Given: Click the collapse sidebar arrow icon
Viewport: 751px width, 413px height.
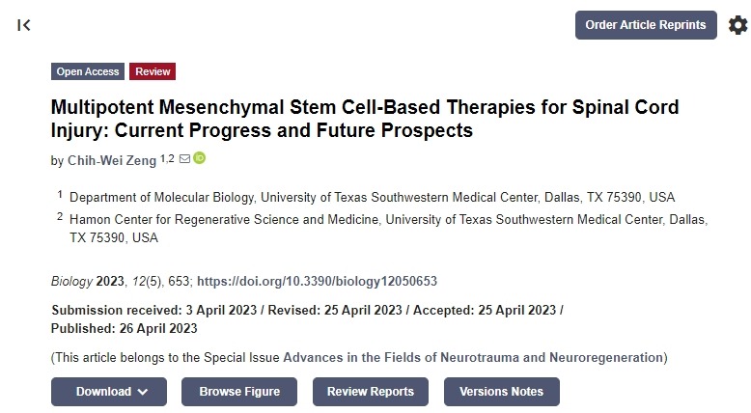Looking at the screenshot, I should (x=24, y=25).
